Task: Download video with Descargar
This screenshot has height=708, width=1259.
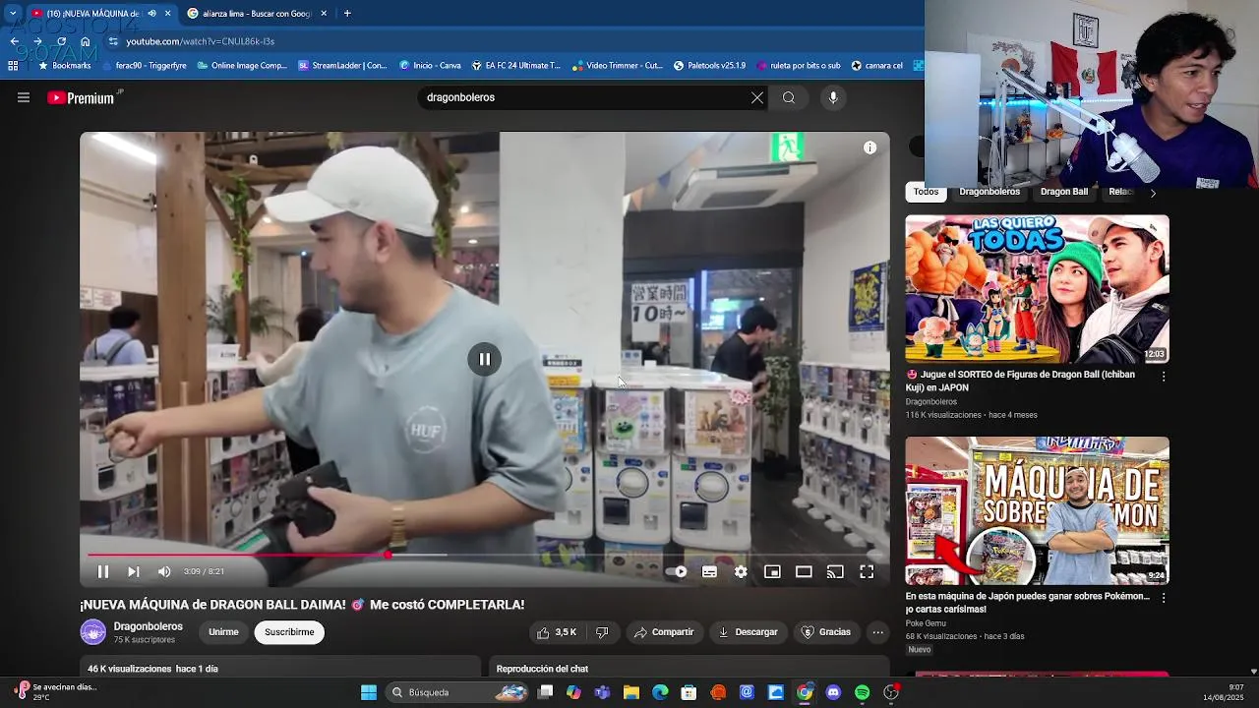Action: point(748,632)
